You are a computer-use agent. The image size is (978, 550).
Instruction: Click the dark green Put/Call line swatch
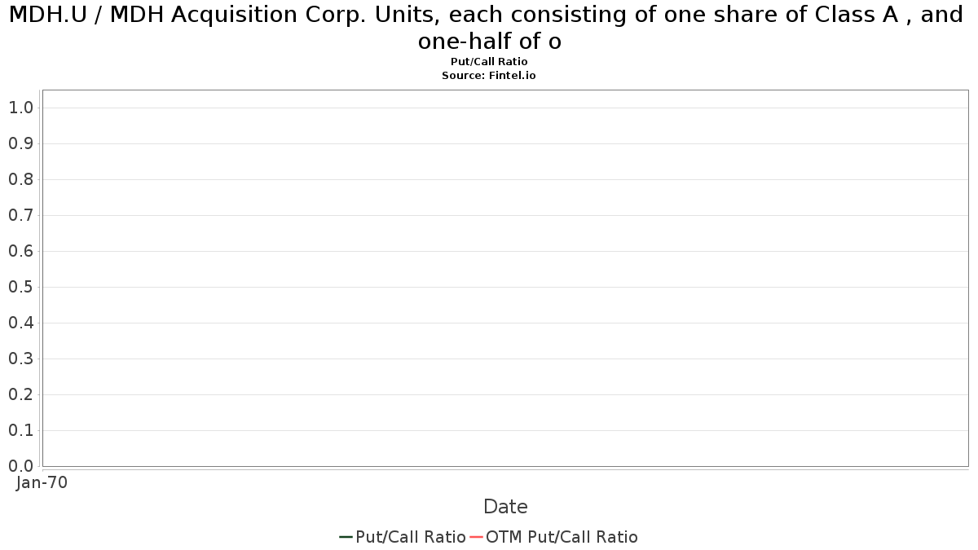click(x=346, y=537)
